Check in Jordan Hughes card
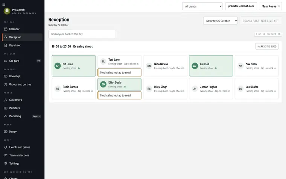The width and height of the screenshot is (286, 179). (x=211, y=89)
